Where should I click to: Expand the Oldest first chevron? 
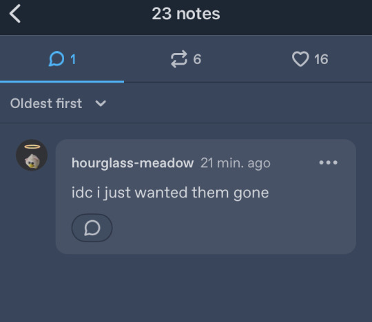[x=101, y=103]
